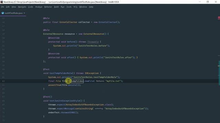This screenshot has height=123, width=220.
Task: Click the testJunit4ExceptionStyle method name
Action: (x=65, y=101)
